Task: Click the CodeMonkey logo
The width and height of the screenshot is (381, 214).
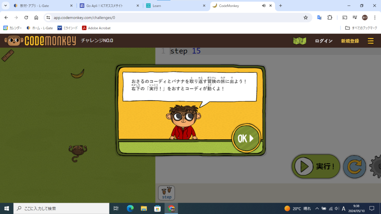Action: click(x=40, y=40)
